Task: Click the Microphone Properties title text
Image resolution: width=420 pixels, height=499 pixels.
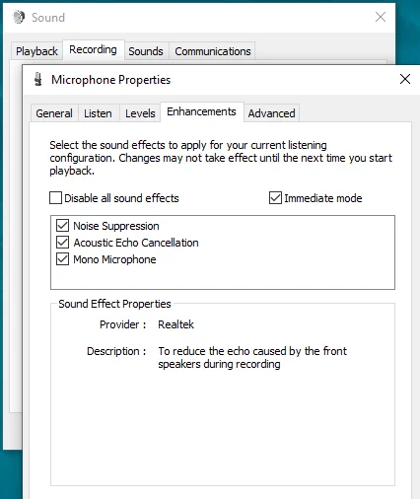Action: [111, 80]
